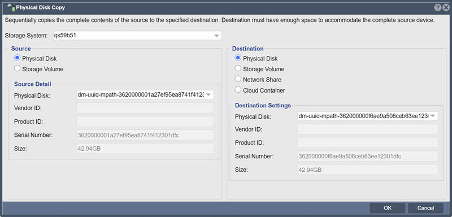The width and height of the screenshot is (452, 217).
Task: Click the destination Vendor ID field
Action: (x=368, y=129)
